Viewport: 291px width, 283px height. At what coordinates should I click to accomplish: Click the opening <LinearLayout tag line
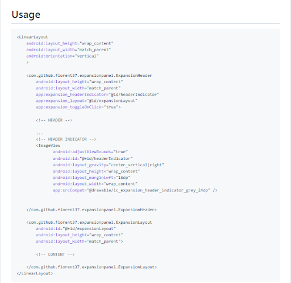coord(32,37)
